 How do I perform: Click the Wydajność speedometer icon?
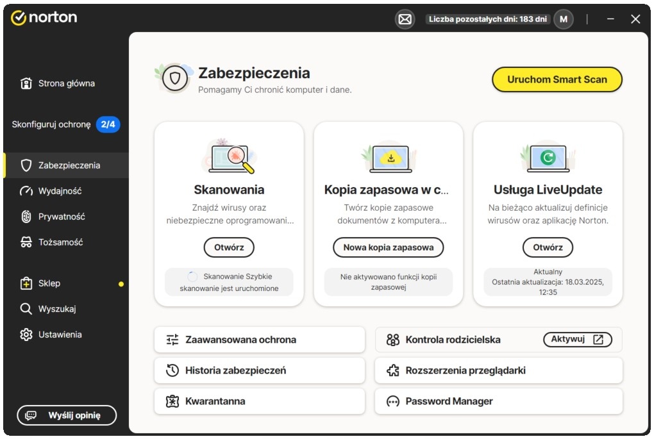[26, 191]
